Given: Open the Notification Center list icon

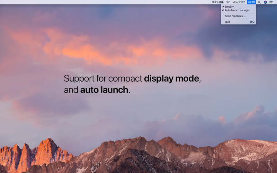Looking at the screenshot, I should coord(271,2).
